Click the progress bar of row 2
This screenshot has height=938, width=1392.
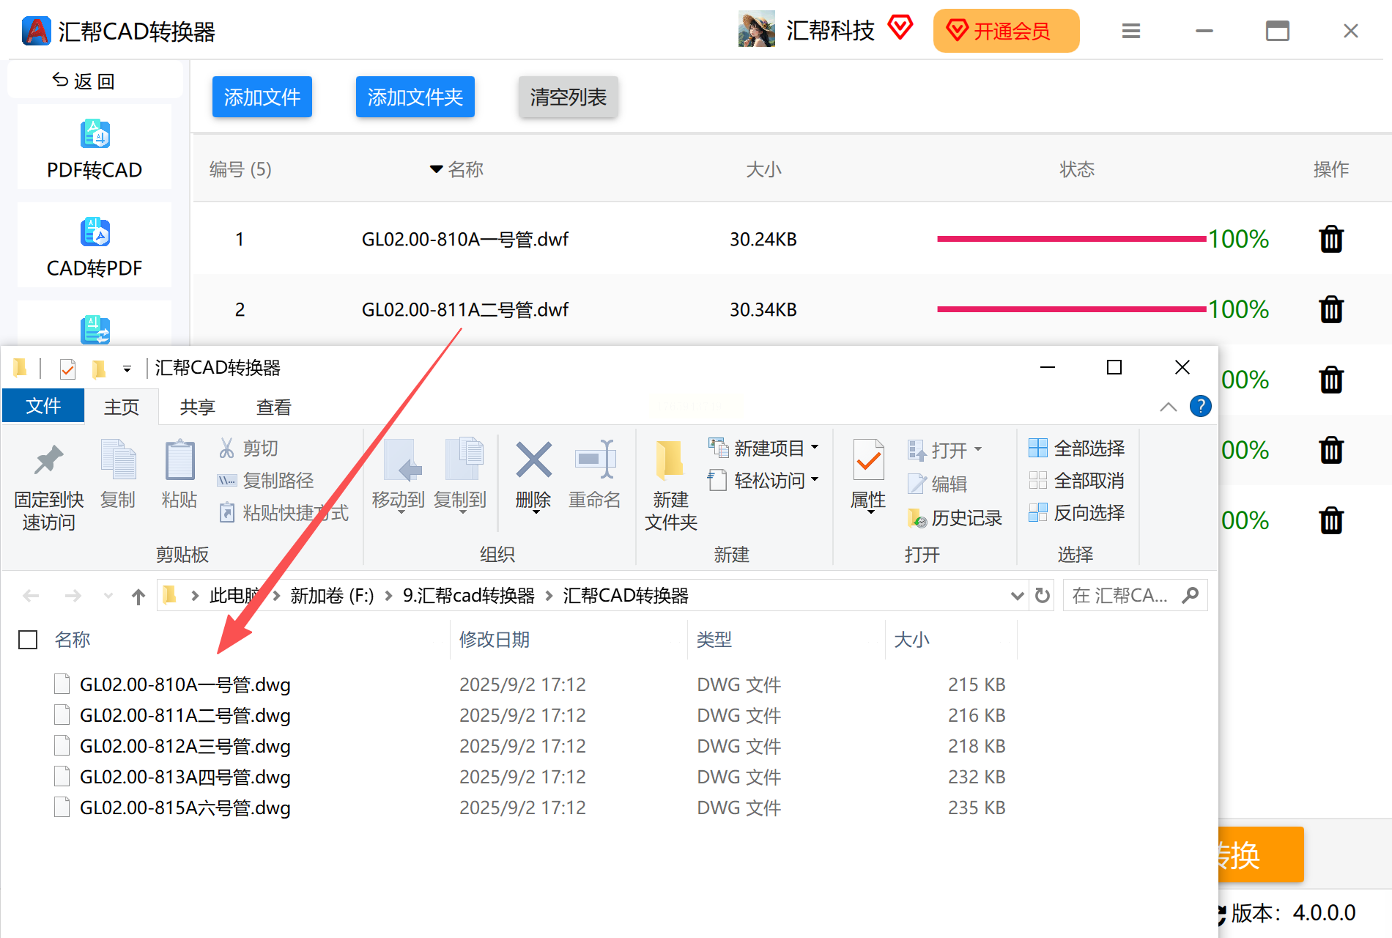point(1072,309)
